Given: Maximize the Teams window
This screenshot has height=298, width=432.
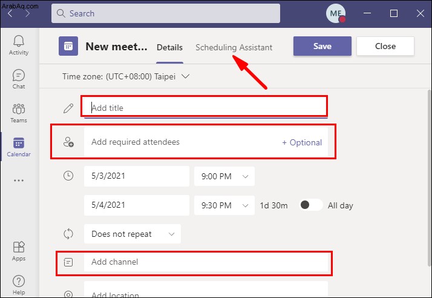Looking at the screenshot, I should [394, 13].
